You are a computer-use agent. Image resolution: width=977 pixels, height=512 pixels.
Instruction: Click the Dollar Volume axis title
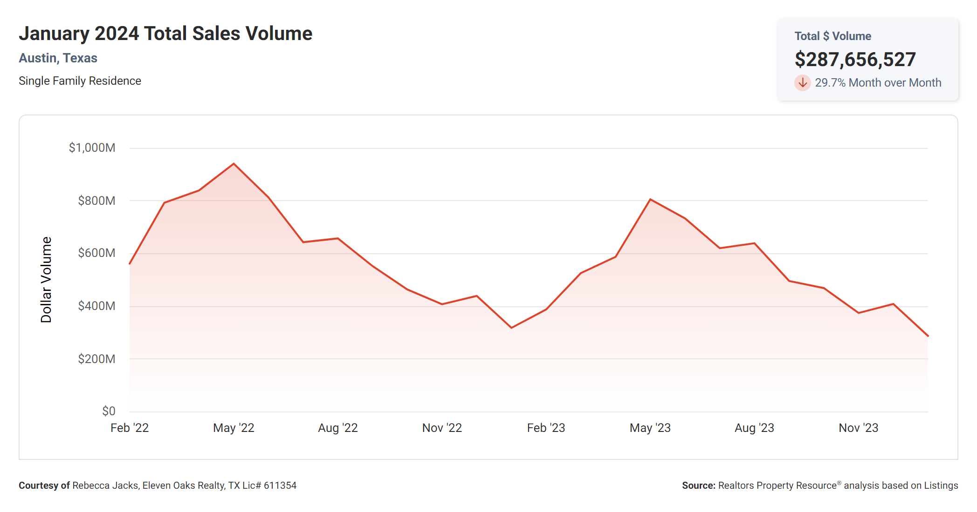(x=46, y=279)
